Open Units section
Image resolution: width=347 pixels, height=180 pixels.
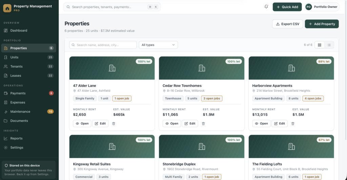28,57
